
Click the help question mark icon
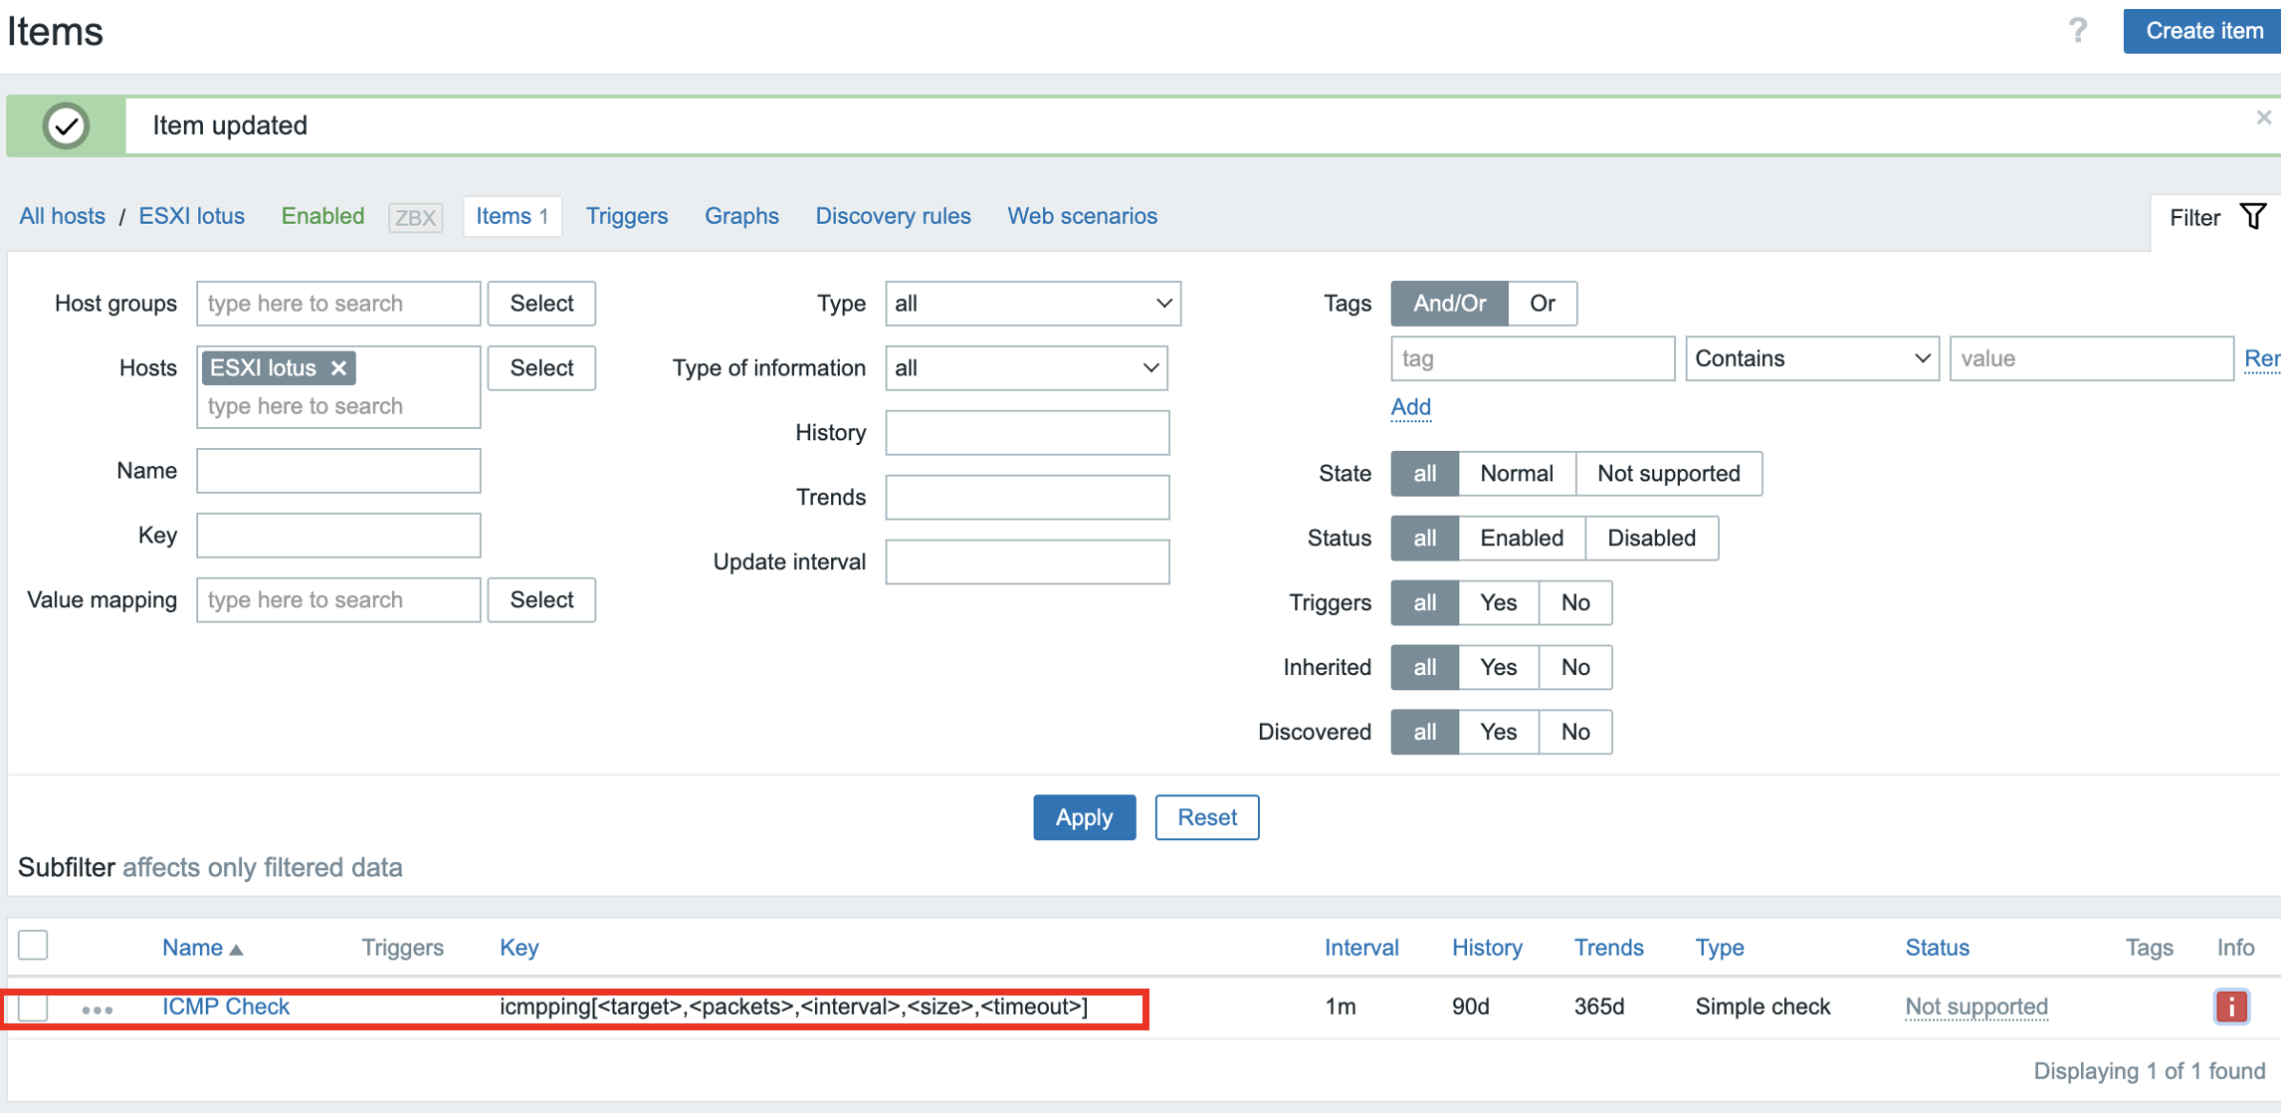2077,31
